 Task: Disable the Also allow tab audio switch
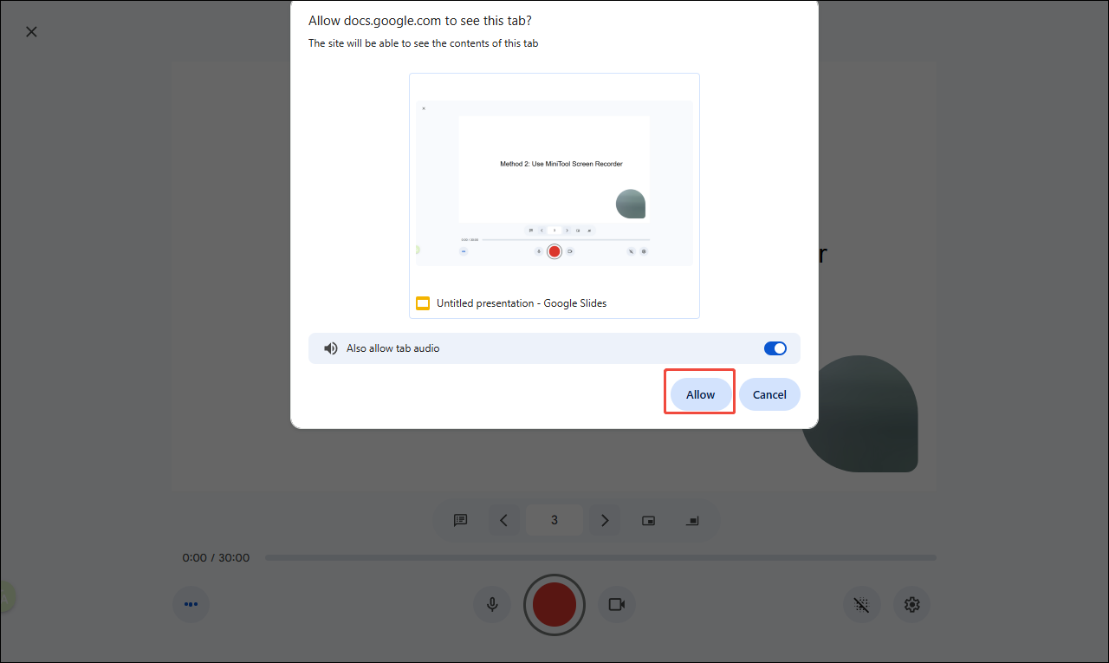coord(775,348)
